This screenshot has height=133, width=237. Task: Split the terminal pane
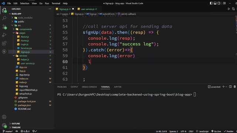click(230, 87)
